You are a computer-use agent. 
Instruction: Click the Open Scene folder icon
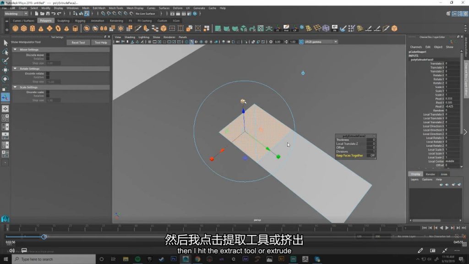(42, 13)
